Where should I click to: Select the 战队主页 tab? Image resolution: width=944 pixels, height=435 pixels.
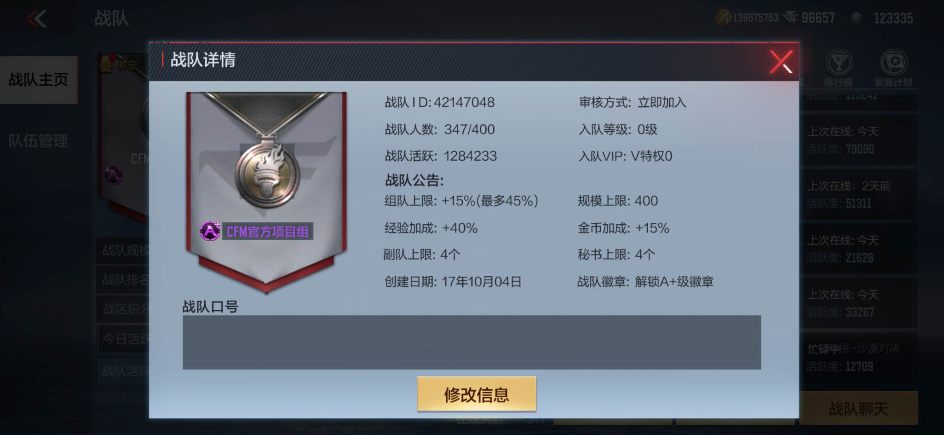(39, 80)
